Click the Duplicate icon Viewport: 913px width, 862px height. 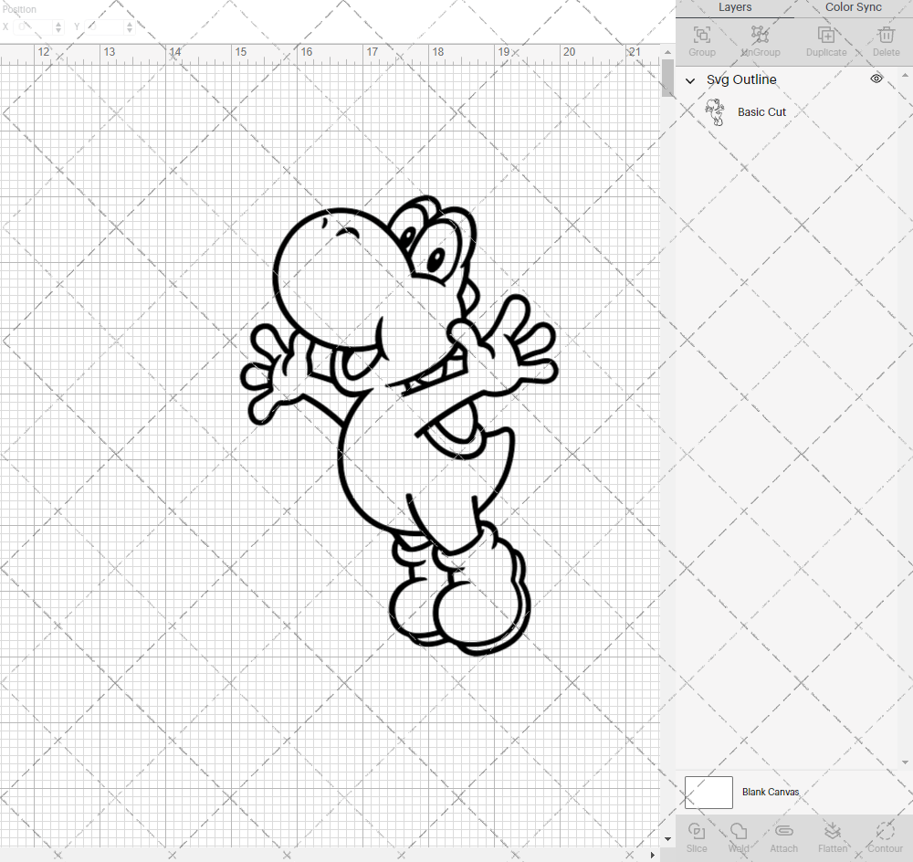(825, 35)
